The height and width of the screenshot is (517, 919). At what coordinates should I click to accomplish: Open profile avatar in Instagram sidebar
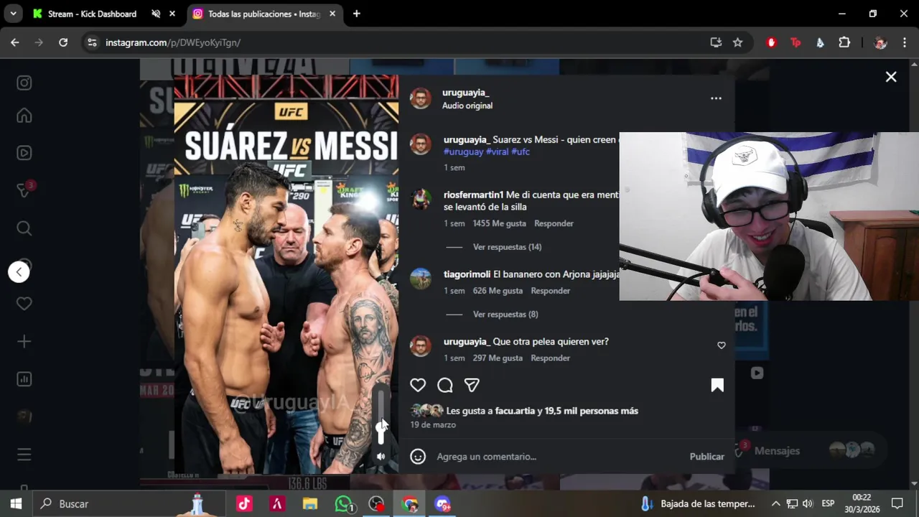pyautogui.click(x=24, y=416)
